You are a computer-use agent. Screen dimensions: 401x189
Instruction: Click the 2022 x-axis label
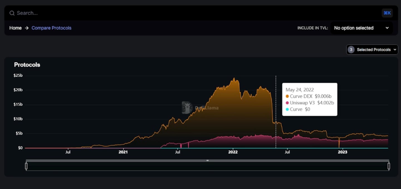(x=233, y=152)
